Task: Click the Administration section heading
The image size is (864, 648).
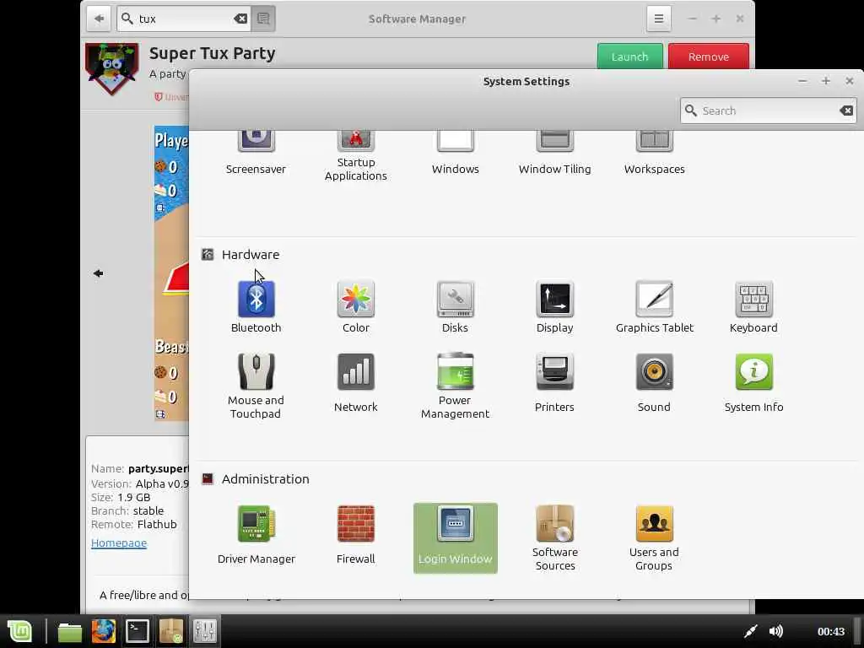Action: [x=265, y=479]
